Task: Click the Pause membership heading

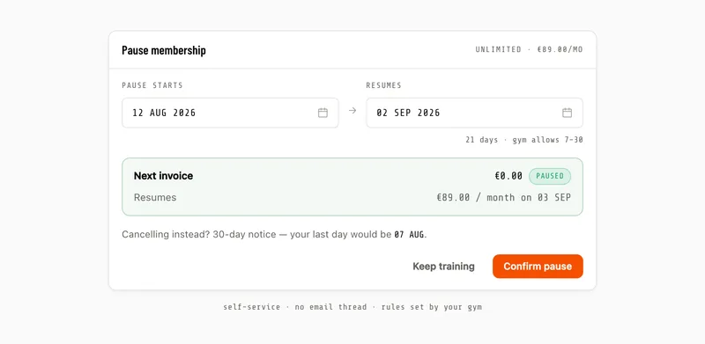Action: point(164,50)
